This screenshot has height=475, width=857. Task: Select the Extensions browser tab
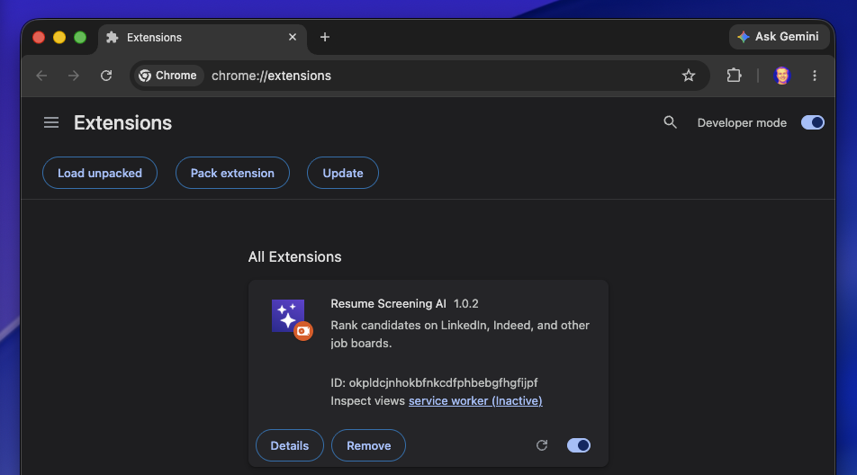(203, 37)
